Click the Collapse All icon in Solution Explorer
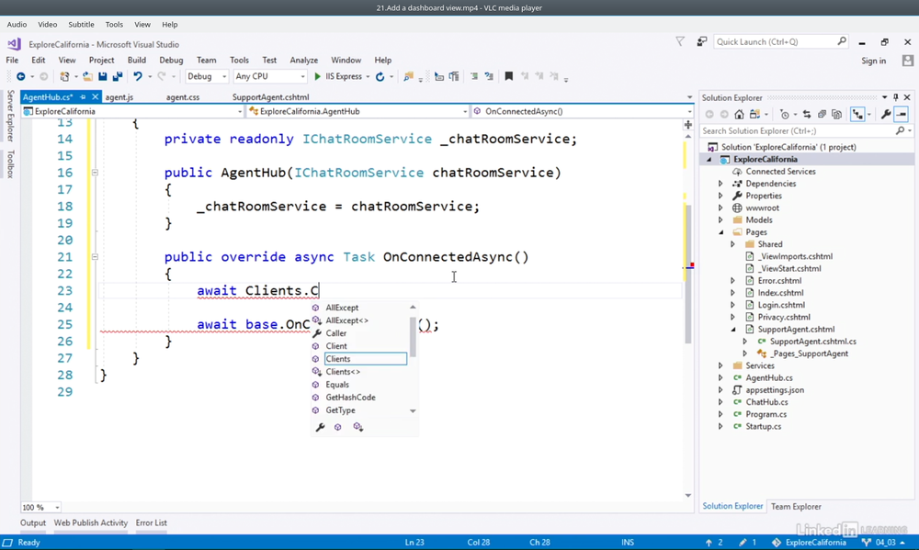The image size is (919, 550). [x=822, y=114]
